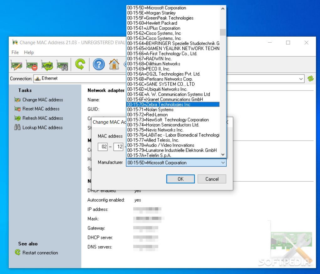Open Help using the question mark icon
The width and height of the screenshot is (320, 274).
pos(99,64)
